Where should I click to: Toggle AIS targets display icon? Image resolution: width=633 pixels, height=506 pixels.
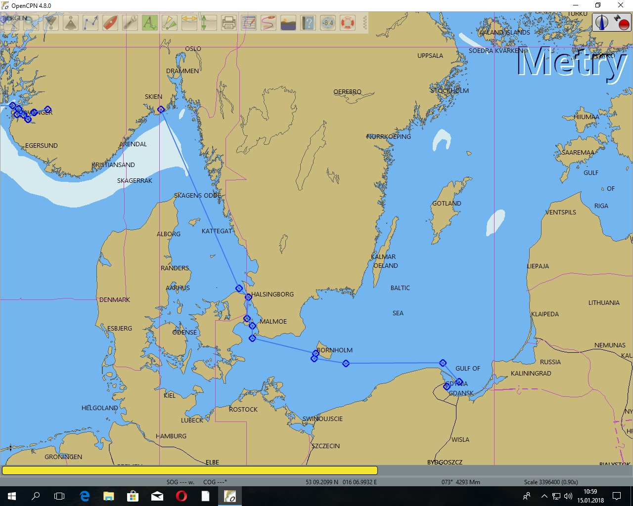pos(170,23)
